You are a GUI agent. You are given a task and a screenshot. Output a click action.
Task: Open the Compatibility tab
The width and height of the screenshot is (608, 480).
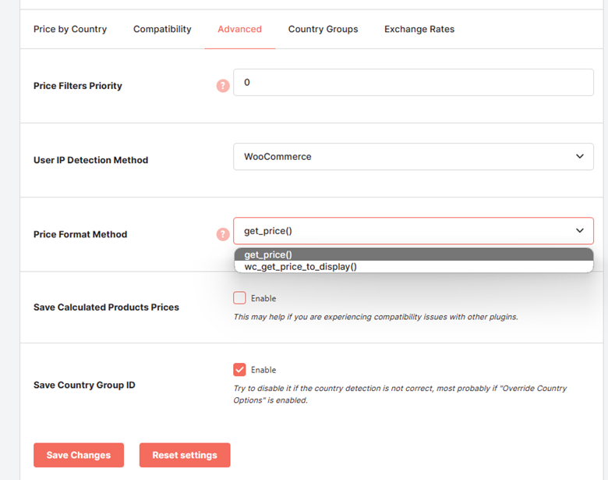[x=162, y=29]
